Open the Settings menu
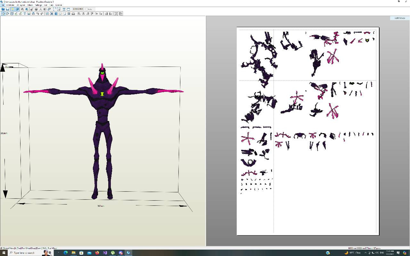 38,5
